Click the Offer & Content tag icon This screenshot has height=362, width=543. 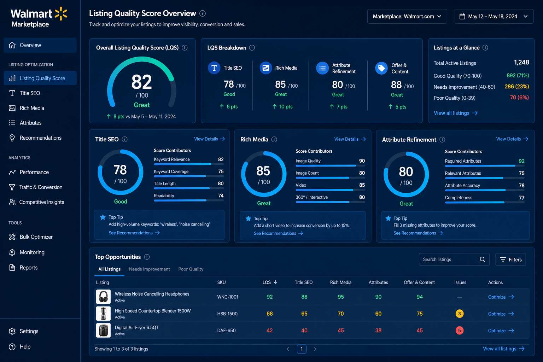click(381, 68)
